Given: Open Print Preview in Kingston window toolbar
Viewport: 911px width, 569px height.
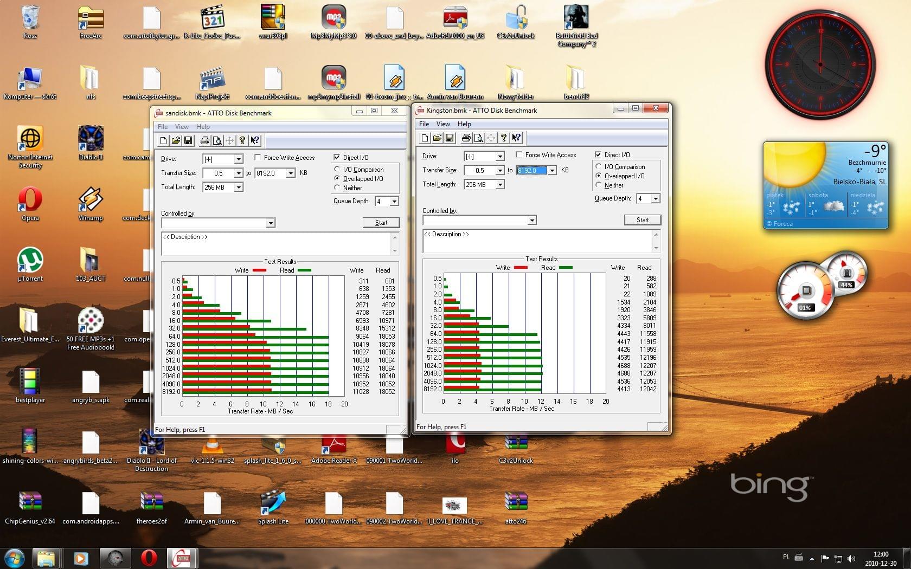Looking at the screenshot, I should coord(478,138).
